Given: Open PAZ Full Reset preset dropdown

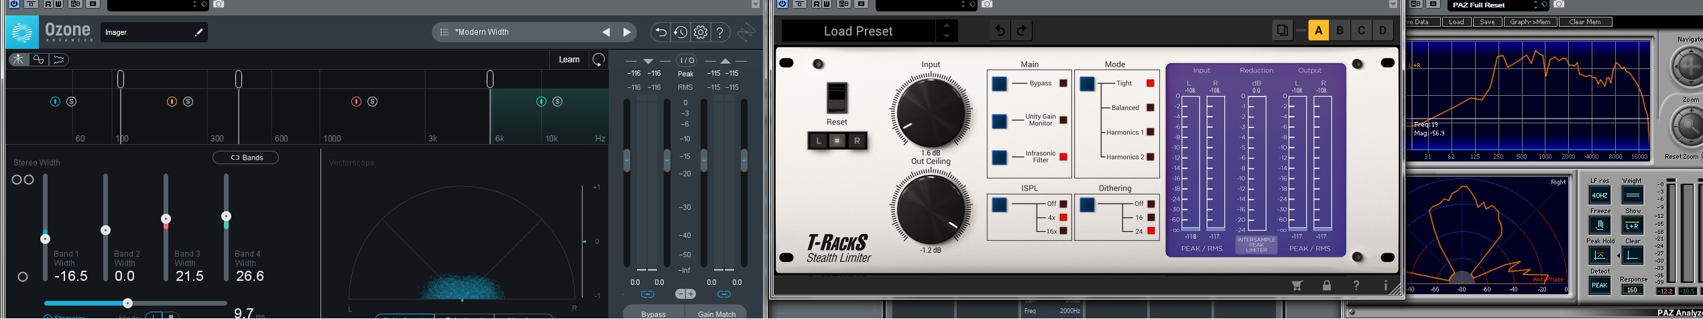Looking at the screenshot, I should pos(1499,5).
